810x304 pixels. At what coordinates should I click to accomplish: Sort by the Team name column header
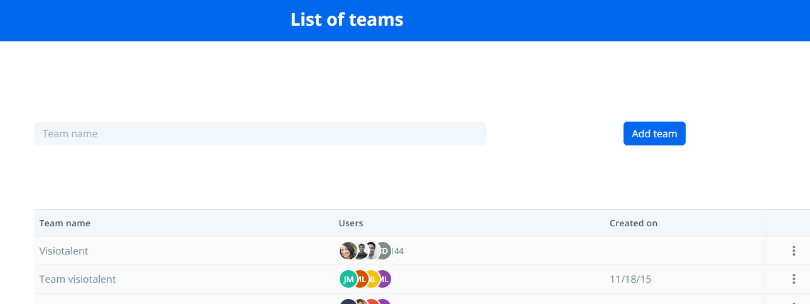(x=65, y=223)
